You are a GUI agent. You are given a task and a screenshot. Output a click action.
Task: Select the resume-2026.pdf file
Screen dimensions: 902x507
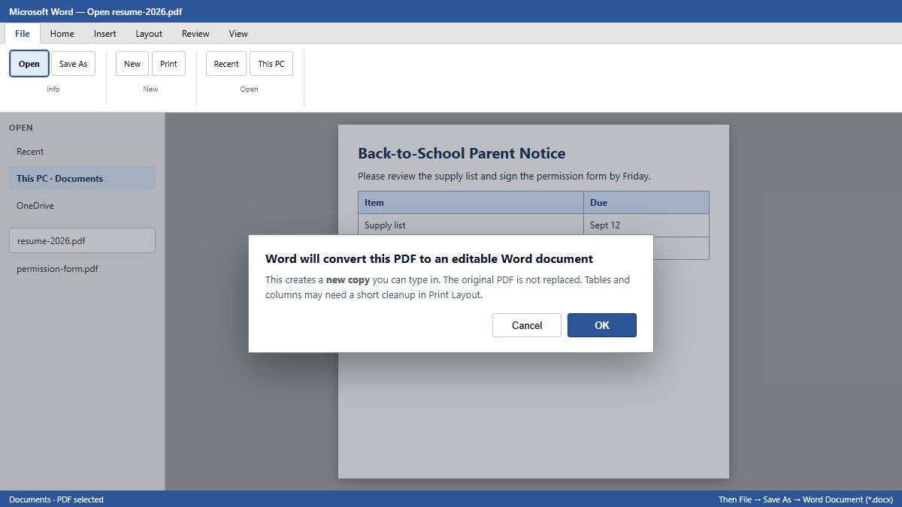tap(82, 241)
